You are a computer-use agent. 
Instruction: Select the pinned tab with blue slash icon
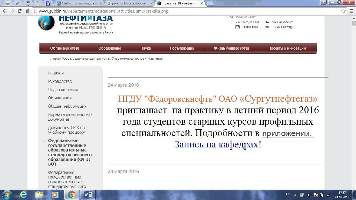48,3
